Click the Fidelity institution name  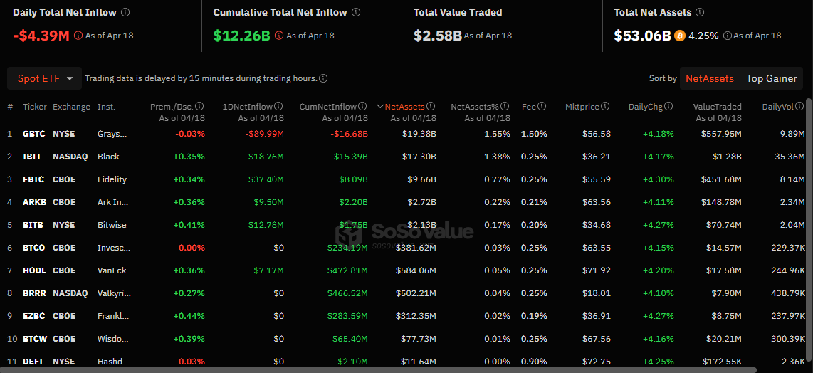coord(112,179)
